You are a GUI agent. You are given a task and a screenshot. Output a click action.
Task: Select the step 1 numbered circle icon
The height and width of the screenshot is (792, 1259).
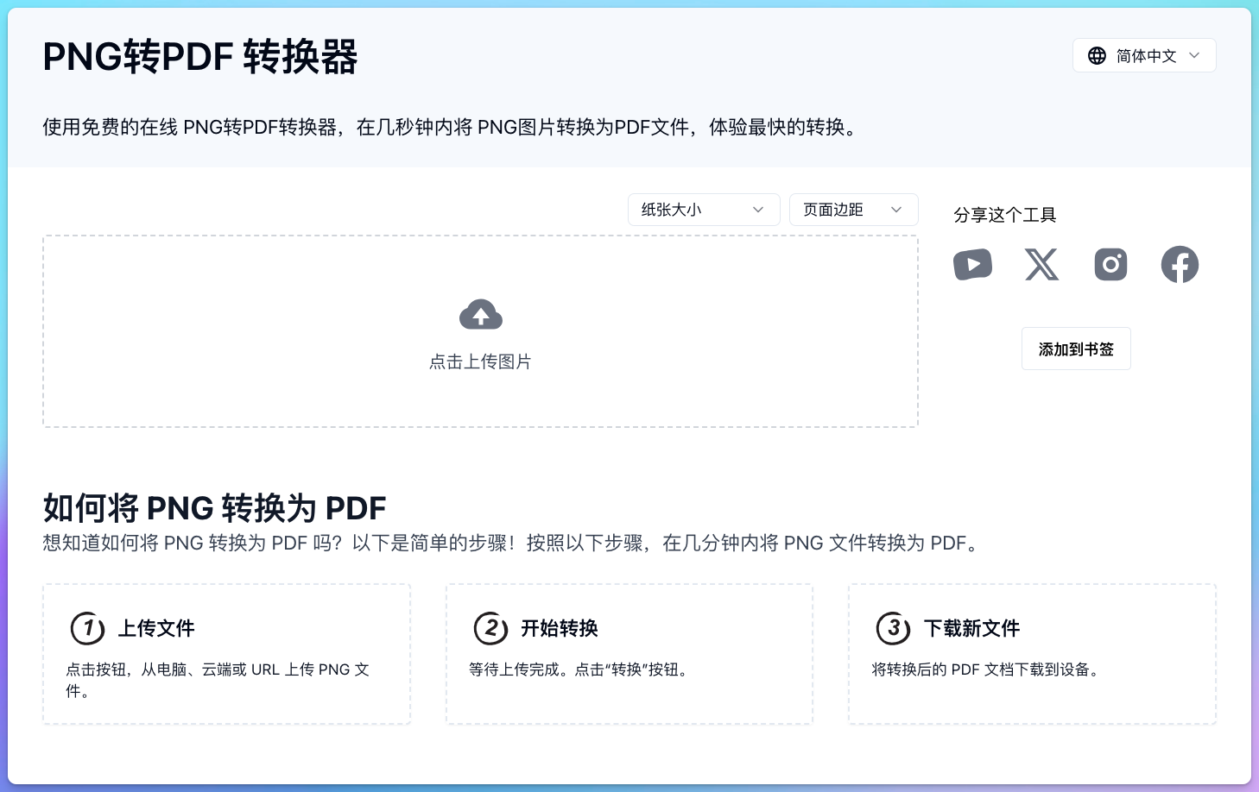tap(87, 629)
